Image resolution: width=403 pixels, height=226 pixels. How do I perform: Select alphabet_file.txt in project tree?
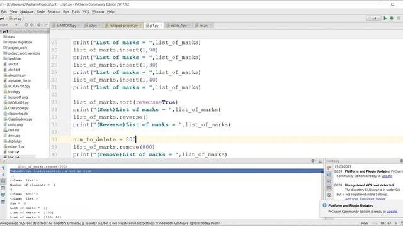(x=20, y=81)
